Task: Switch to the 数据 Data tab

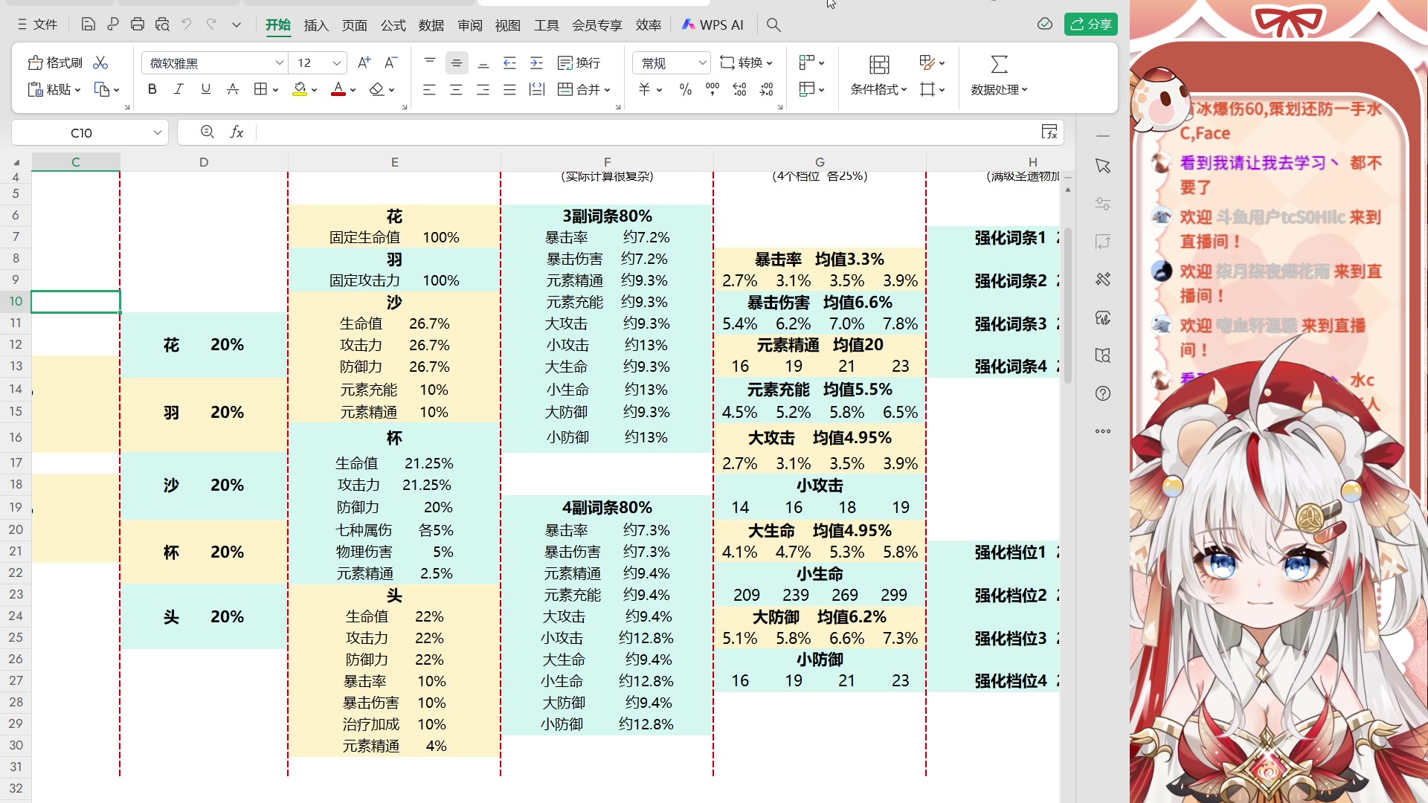Action: coord(431,25)
